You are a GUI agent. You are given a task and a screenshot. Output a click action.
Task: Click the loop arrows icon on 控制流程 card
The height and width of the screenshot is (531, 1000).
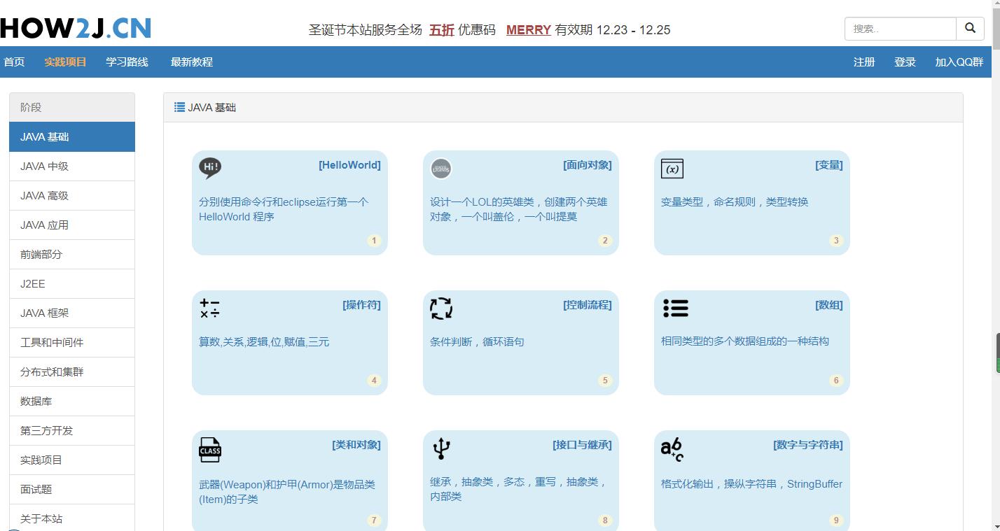440,308
